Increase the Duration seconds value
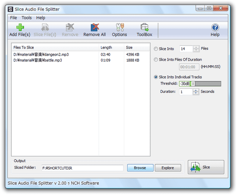 click(196, 90)
